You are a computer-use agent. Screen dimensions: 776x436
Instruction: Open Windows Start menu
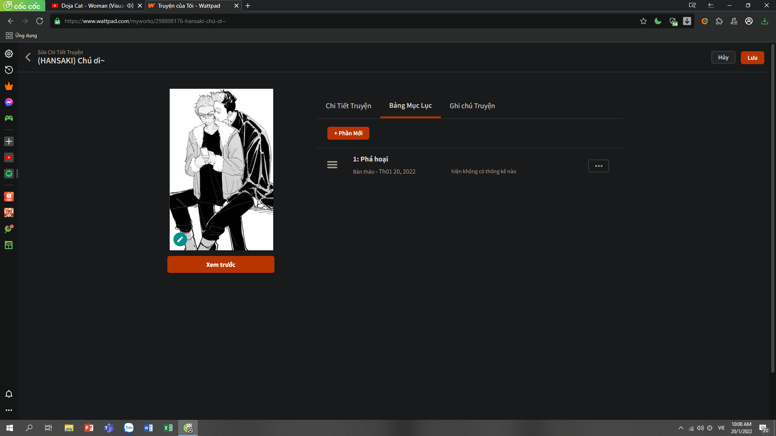(x=10, y=428)
